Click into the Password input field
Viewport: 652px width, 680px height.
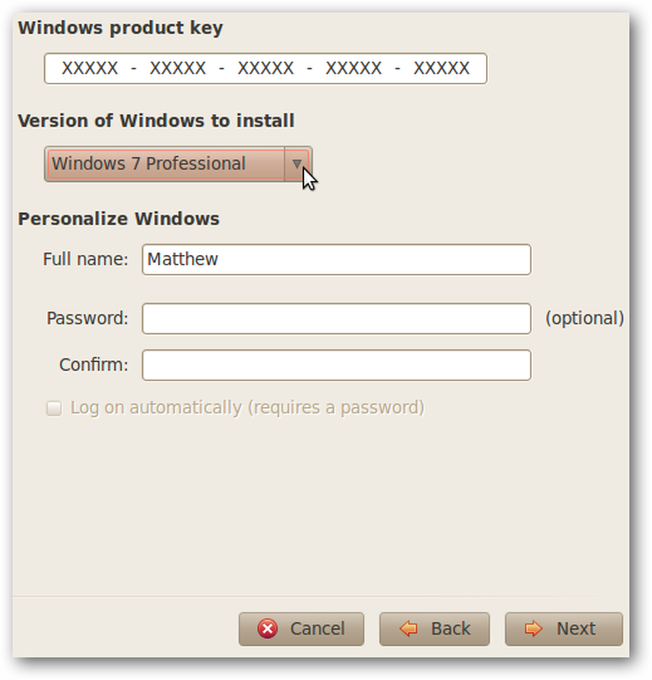pos(337,319)
